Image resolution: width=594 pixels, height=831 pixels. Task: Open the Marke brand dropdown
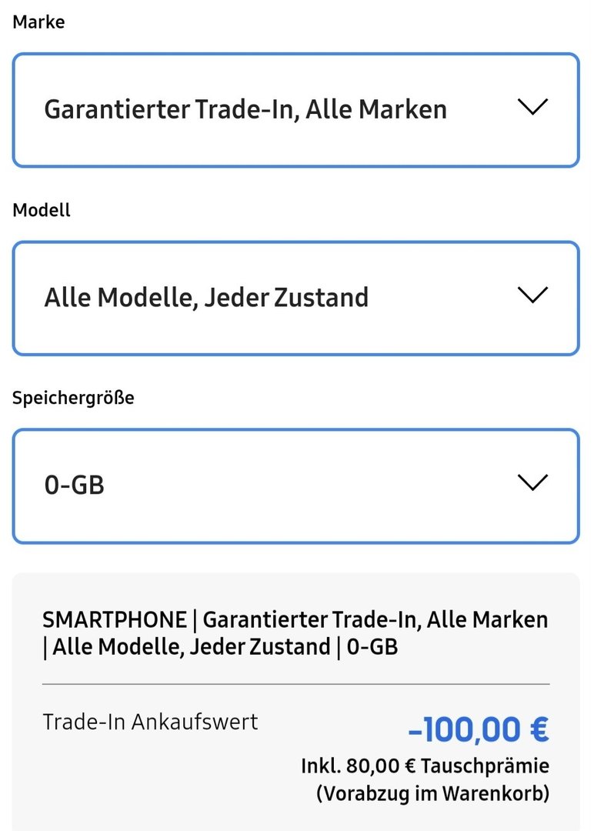[x=295, y=110]
